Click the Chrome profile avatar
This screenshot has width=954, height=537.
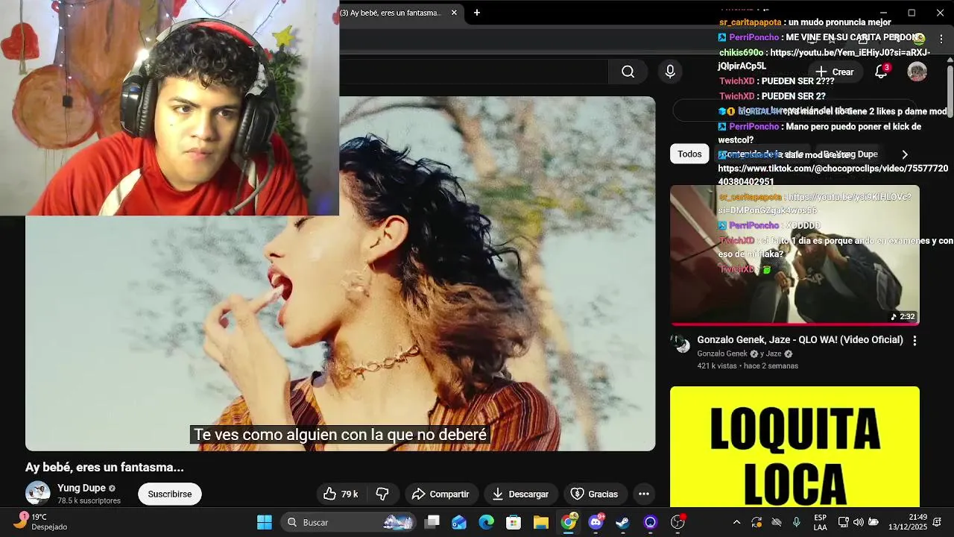tap(920, 39)
